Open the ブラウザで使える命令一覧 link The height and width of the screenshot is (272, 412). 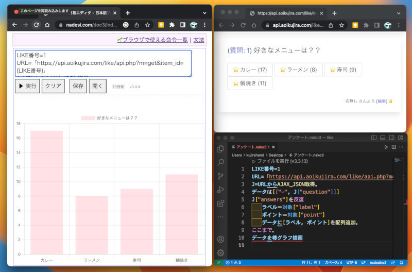[152, 40]
